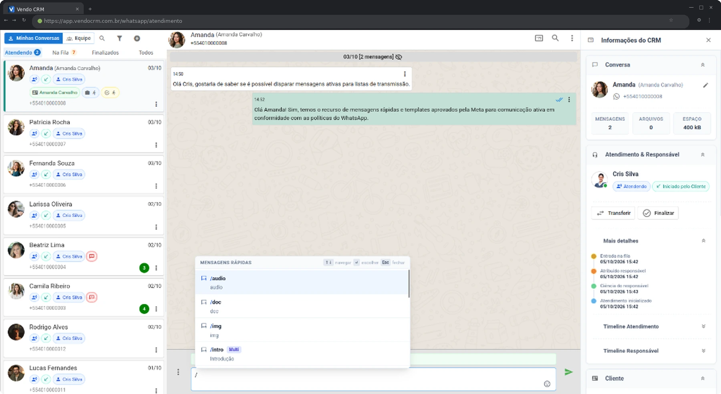Click the Transferir button

click(613, 213)
